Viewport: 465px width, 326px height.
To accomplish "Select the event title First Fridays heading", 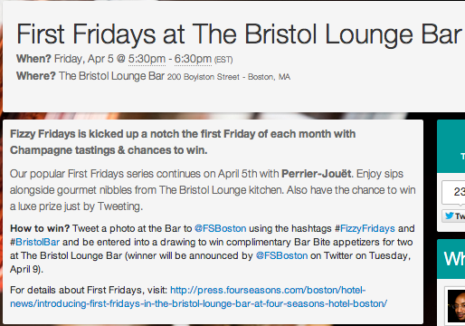I will click(x=239, y=34).
